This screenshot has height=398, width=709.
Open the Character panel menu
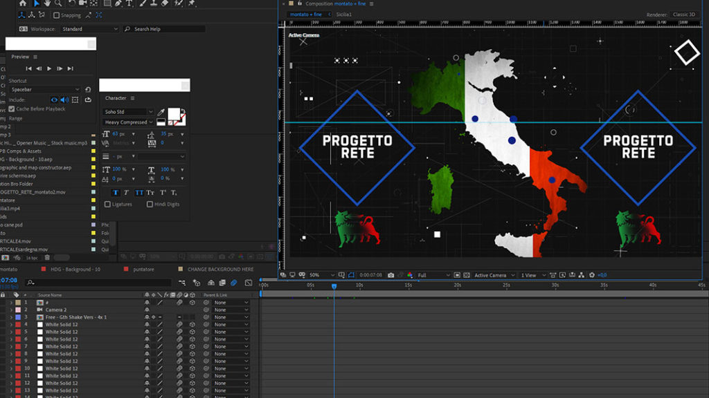click(132, 98)
